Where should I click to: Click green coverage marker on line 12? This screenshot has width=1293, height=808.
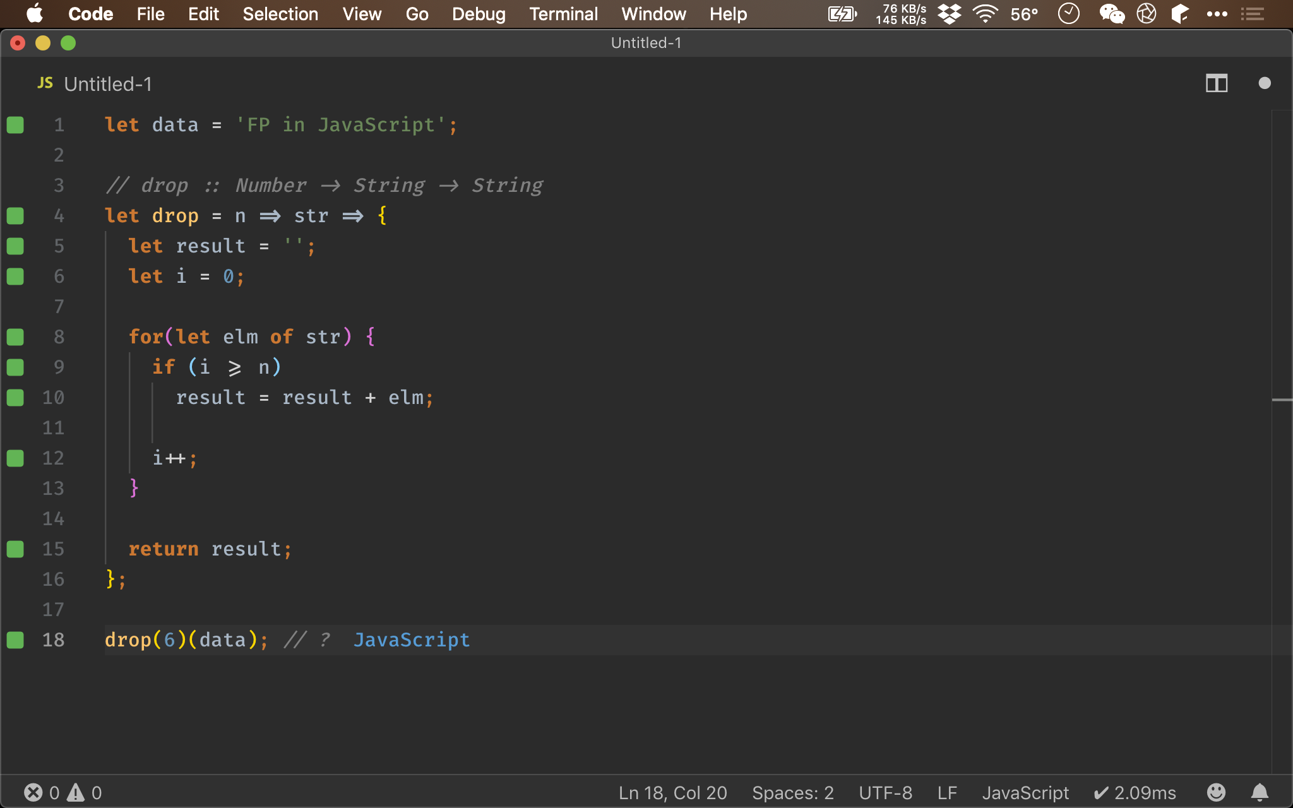tap(15, 458)
